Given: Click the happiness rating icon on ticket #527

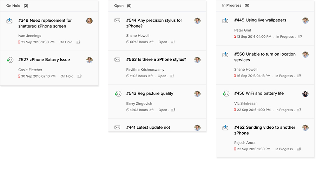Looking at the screenshot, I should coord(9,60).
